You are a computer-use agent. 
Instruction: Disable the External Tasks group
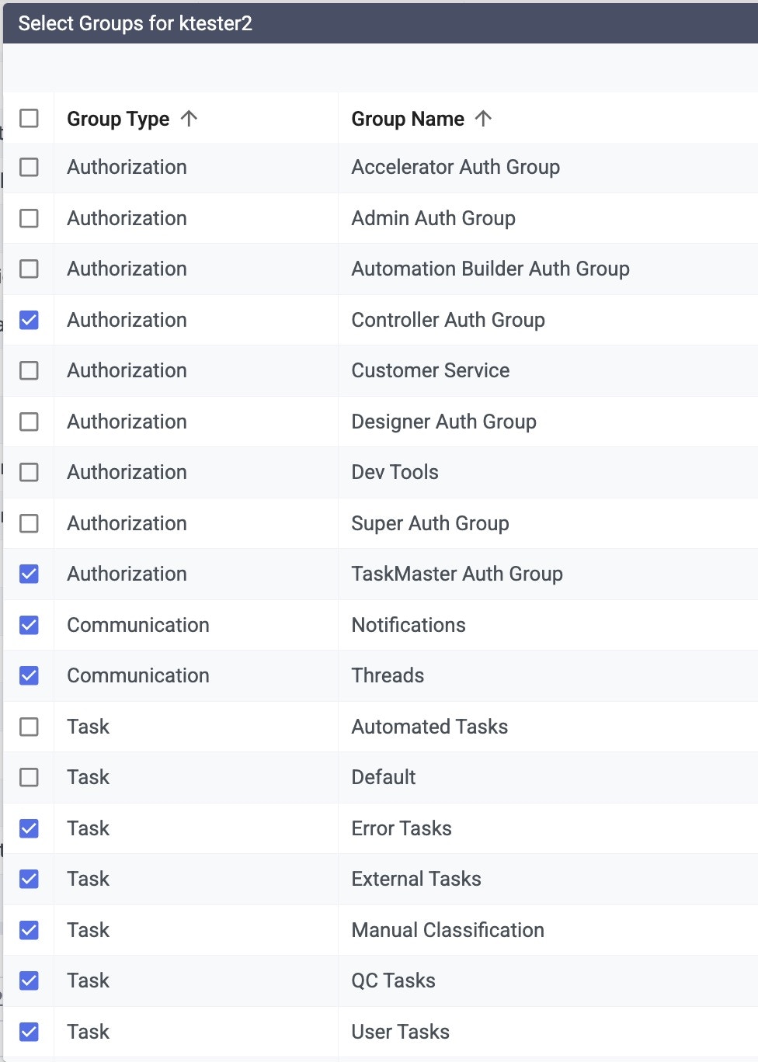click(29, 879)
